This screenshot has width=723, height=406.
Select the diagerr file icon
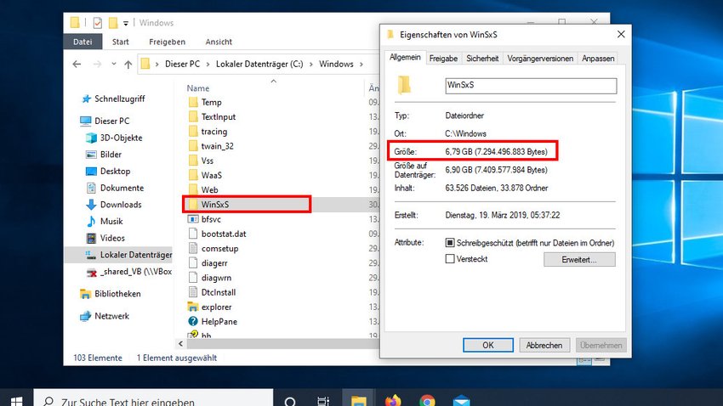[x=193, y=262]
